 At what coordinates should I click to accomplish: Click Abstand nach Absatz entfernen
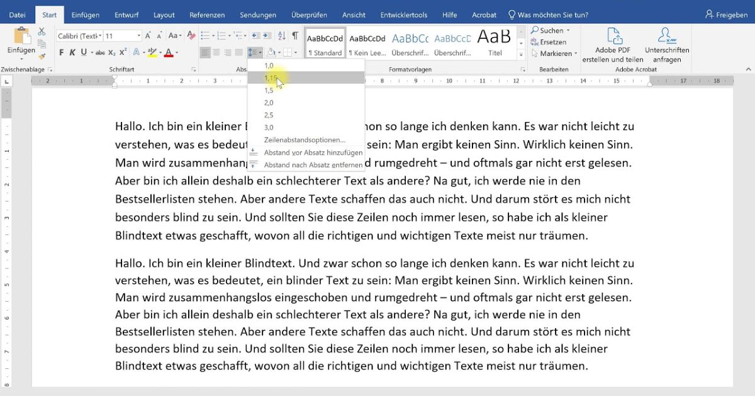tap(306, 165)
